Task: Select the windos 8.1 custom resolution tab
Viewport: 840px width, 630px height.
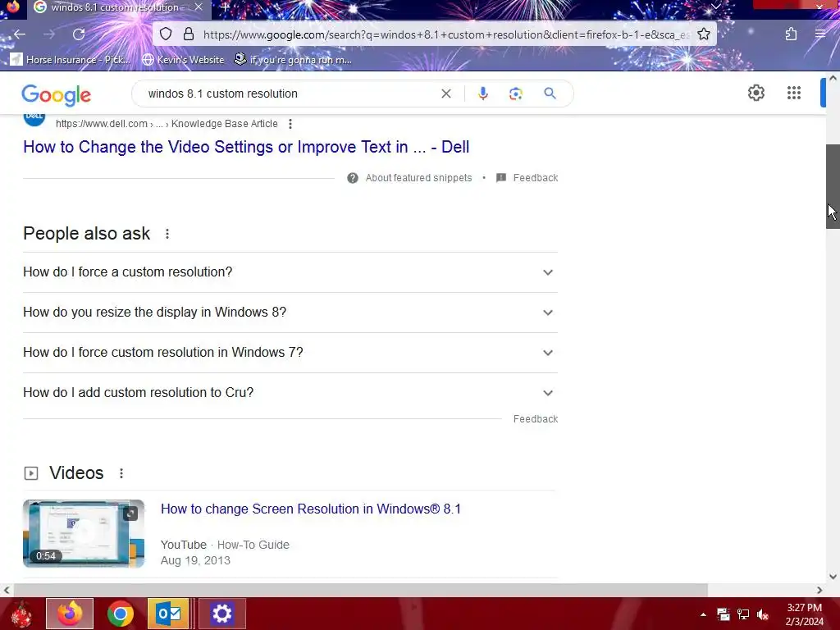Action: click(118, 7)
